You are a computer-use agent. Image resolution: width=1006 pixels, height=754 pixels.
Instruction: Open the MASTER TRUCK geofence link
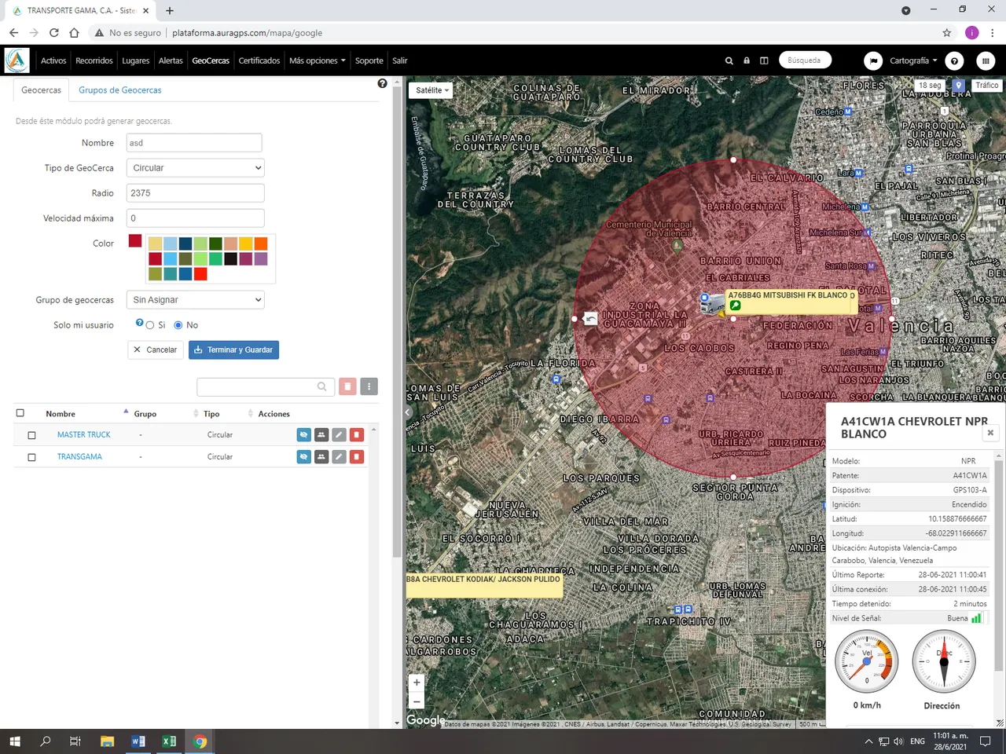(84, 434)
